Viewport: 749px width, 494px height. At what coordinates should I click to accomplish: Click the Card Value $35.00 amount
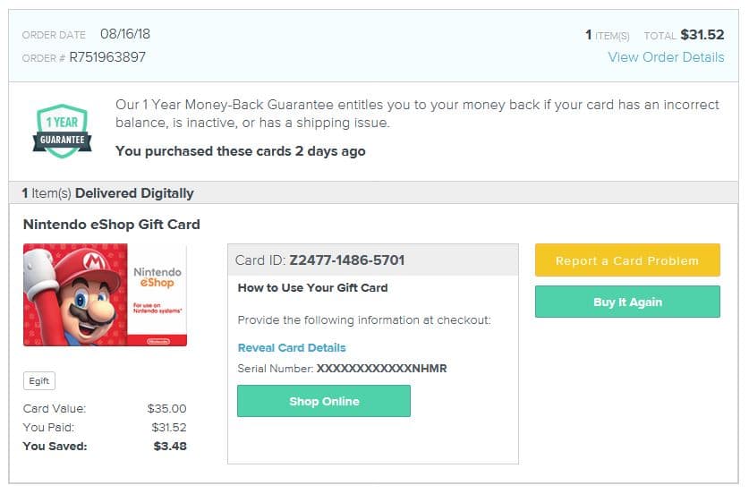pos(166,409)
